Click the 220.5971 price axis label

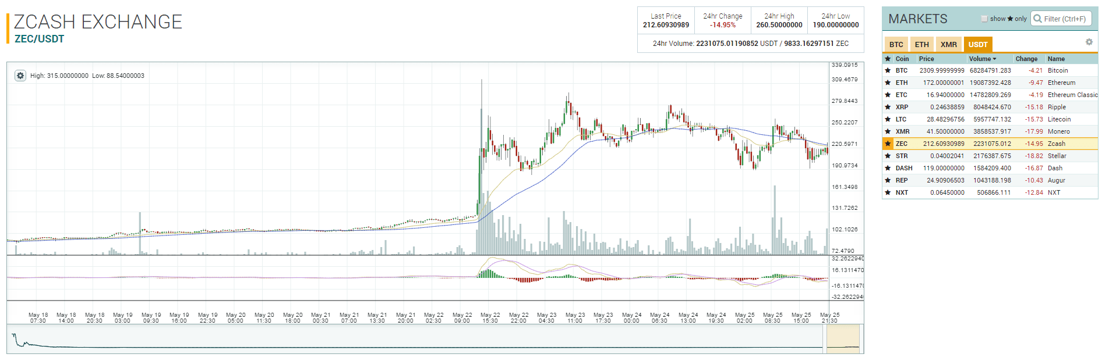[845, 144]
